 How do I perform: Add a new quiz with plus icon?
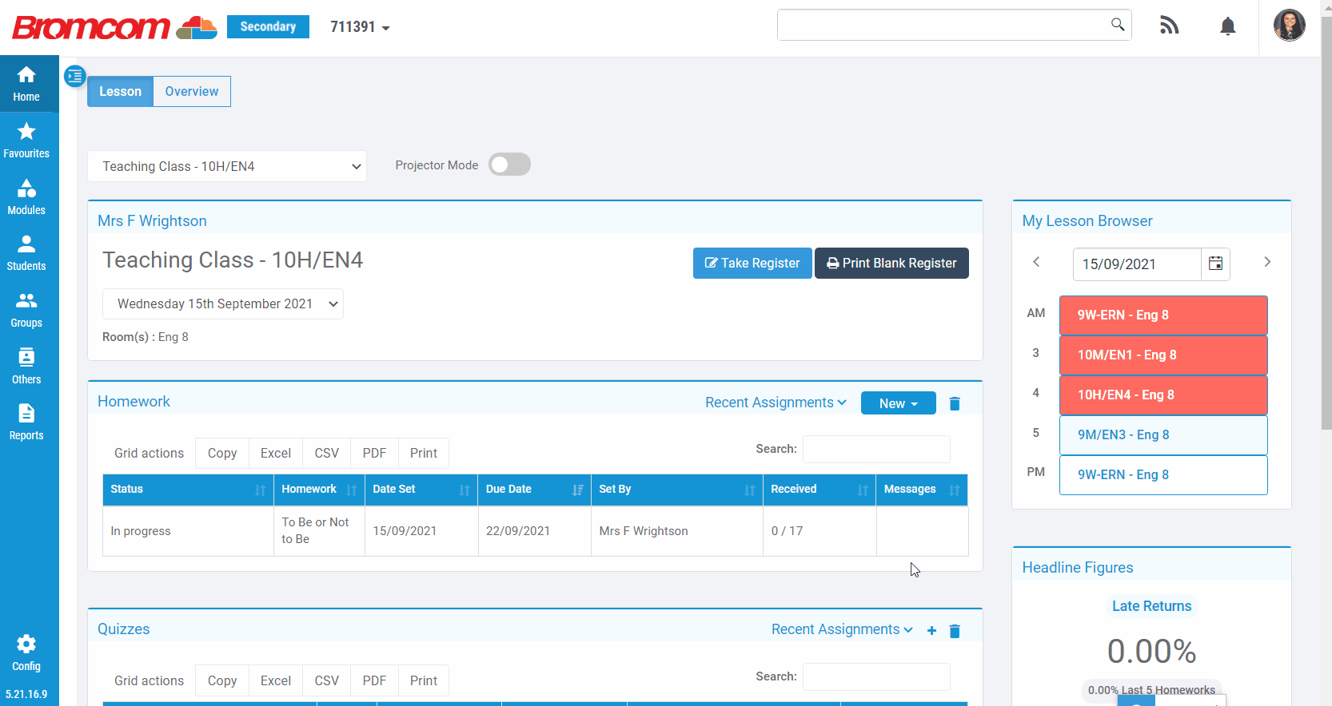click(x=931, y=631)
